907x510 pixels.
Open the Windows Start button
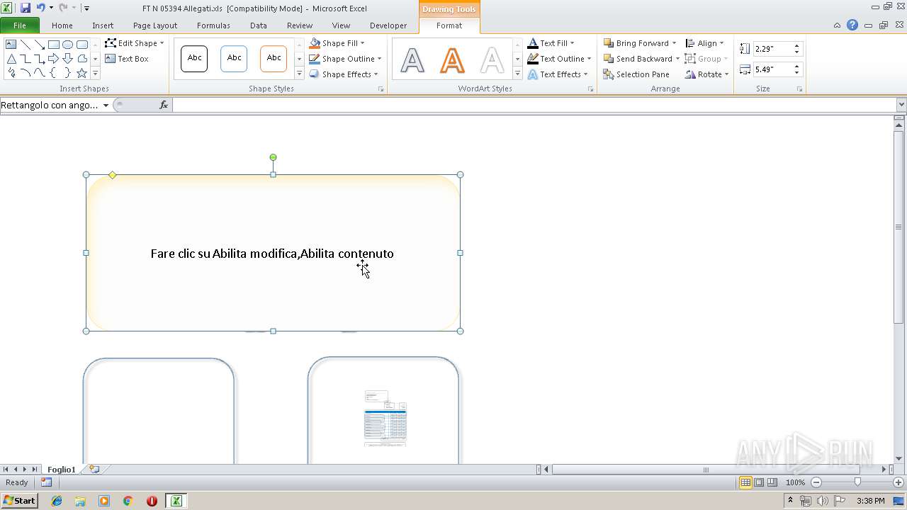[19, 501]
